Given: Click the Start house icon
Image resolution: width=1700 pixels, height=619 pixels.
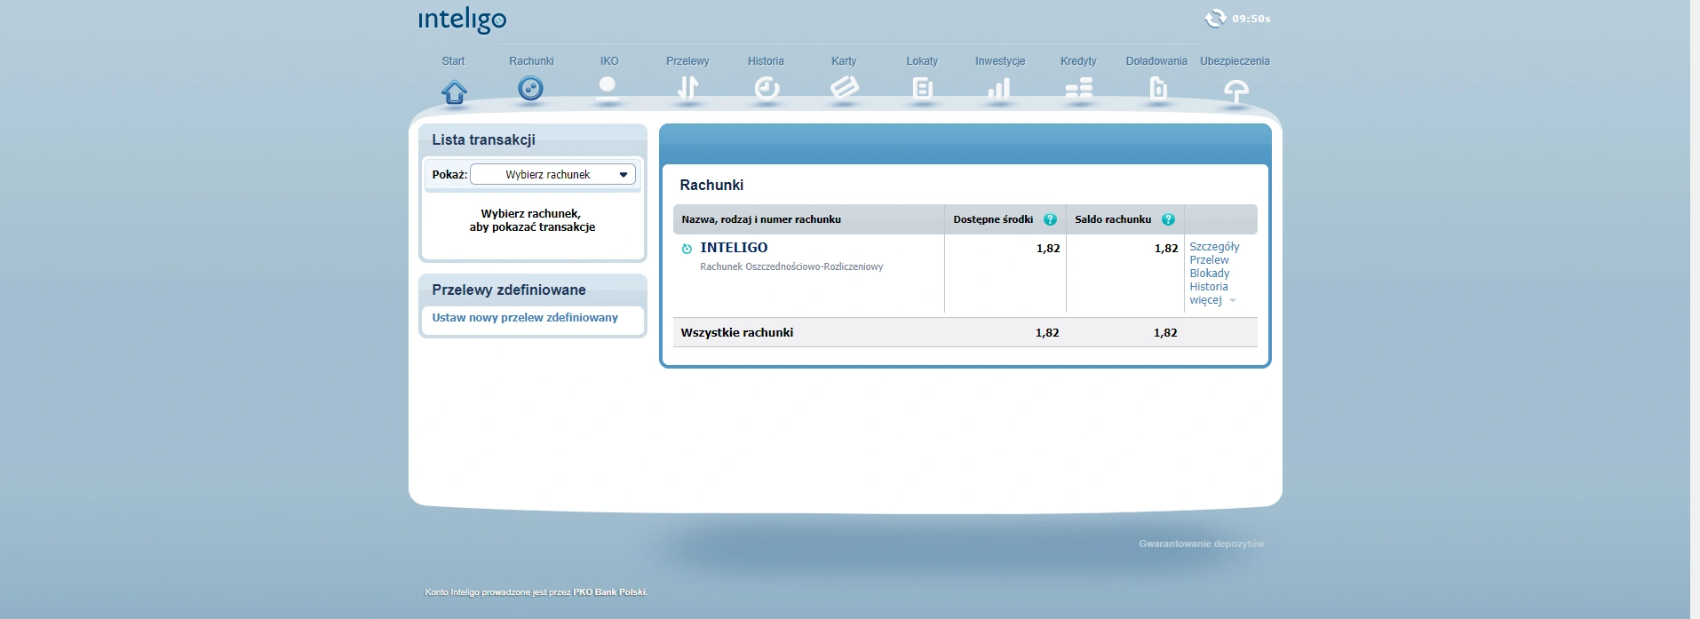Looking at the screenshot, I should tap(454, 91).
